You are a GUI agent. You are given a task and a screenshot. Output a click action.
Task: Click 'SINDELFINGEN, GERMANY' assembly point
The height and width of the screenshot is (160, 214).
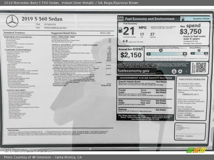(191, 111)
